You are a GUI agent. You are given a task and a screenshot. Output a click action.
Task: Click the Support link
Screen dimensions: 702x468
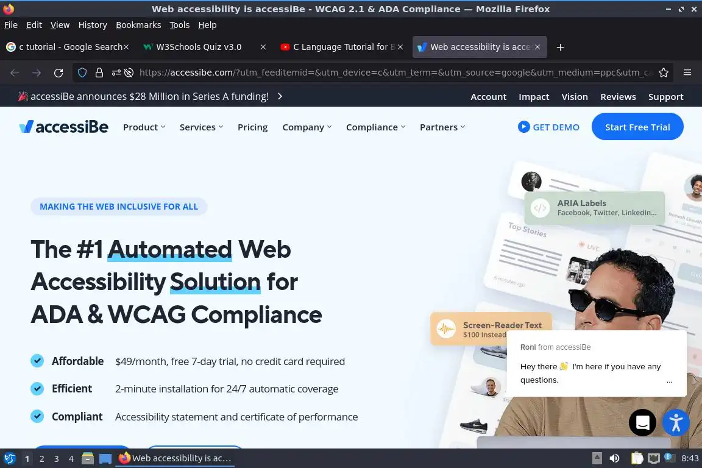click(665, 97)
